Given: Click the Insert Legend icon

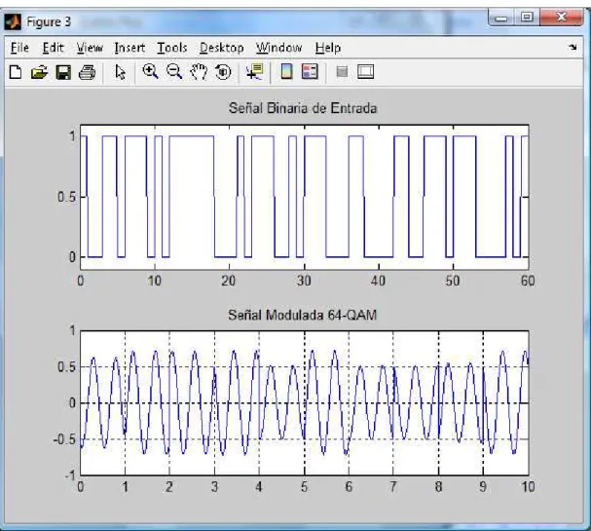Looking at the screenshot, I should 310,71.
